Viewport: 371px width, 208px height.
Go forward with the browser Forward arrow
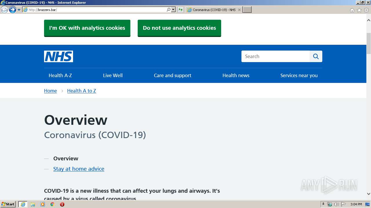tap(12, 10)
